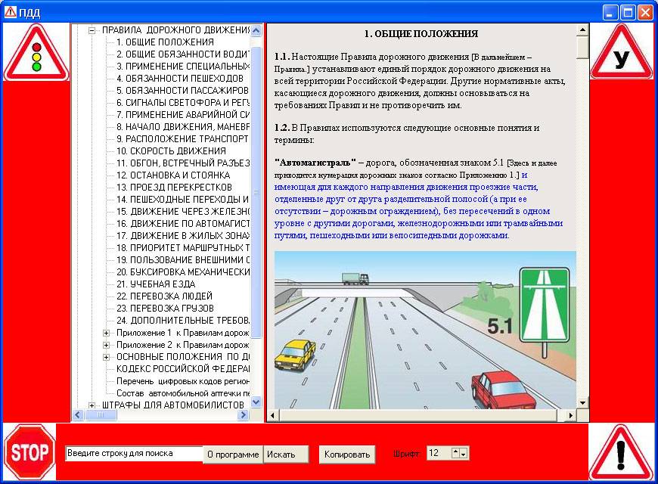
Task: Select 20. БУКСИРОВКА МЕХАНИЧЕСКИХ section
Action: [182, 272]
